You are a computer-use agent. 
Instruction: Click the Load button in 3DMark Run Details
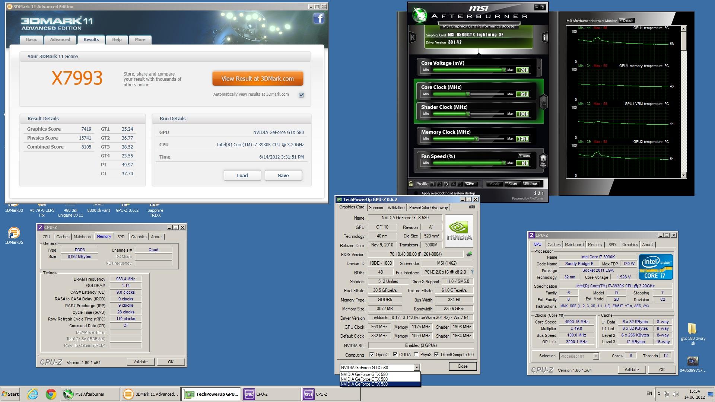point(242,175)
